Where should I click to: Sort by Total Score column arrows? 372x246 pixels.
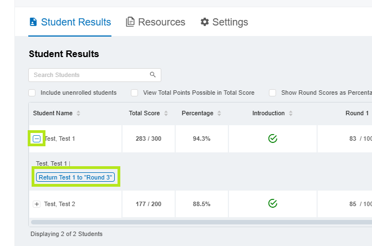166,114
